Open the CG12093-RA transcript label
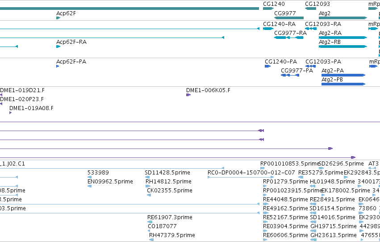The image size is (380, 242). pos(323,24)
